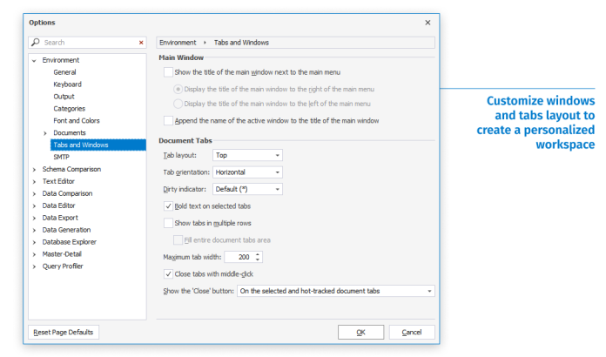Close the Options dialog
The height and width of the screenshot is (357, 606).
point(428,23)
